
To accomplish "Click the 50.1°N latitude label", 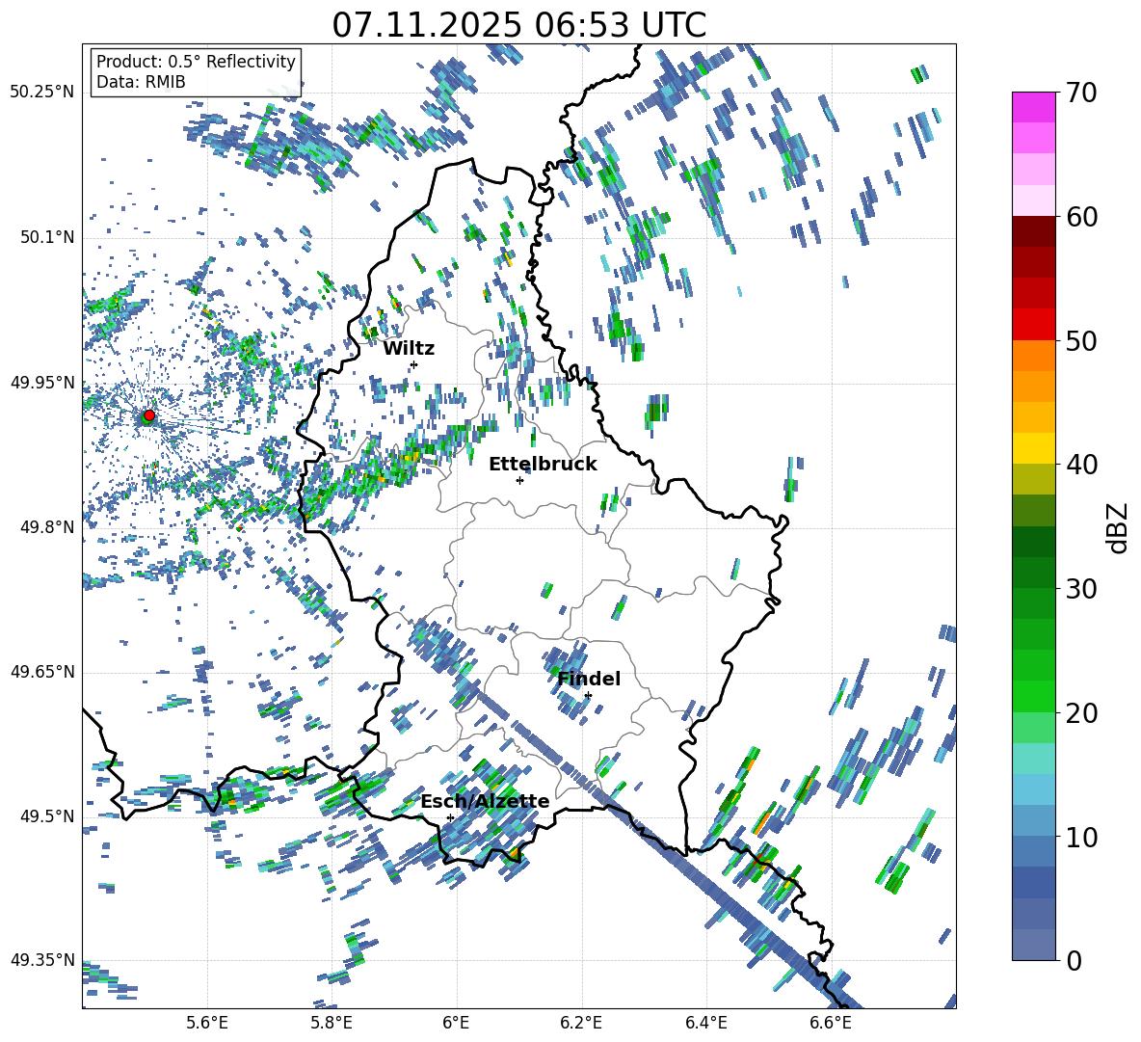I will coord(46,237).
